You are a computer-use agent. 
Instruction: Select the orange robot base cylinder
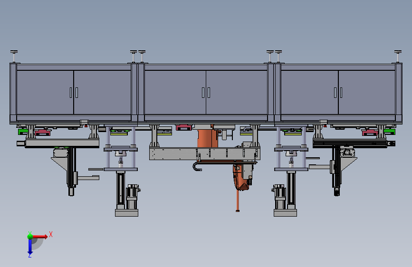click(x=207, y=138)
